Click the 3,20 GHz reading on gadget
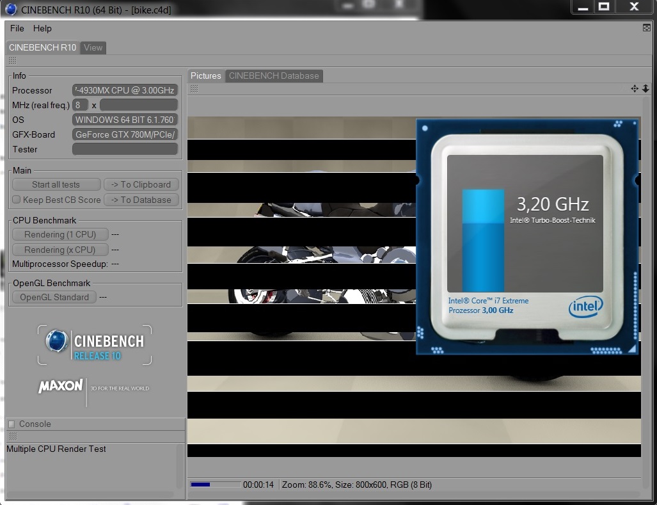Screen dimensions: 657x505 tap(553, 204)
